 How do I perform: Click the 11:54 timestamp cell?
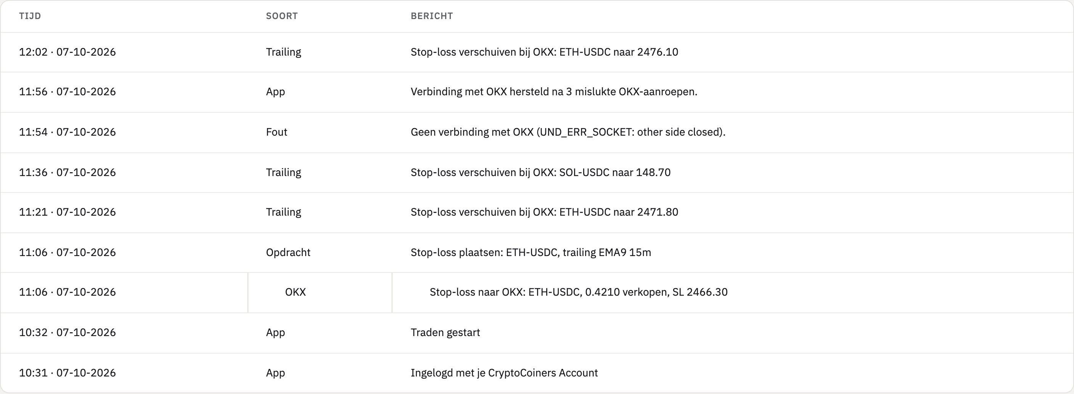click(67, 132)
